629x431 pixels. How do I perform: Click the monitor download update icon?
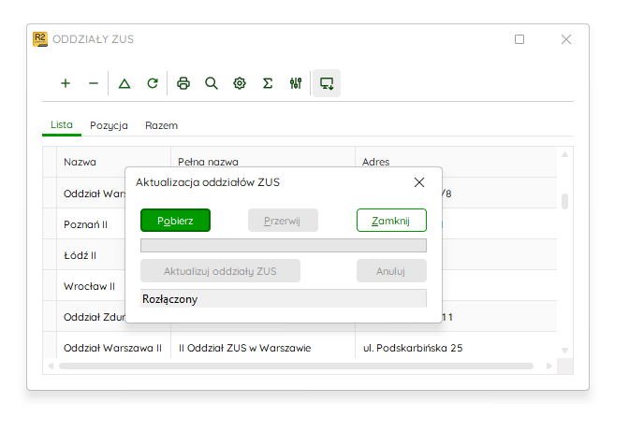pos(327,83)
